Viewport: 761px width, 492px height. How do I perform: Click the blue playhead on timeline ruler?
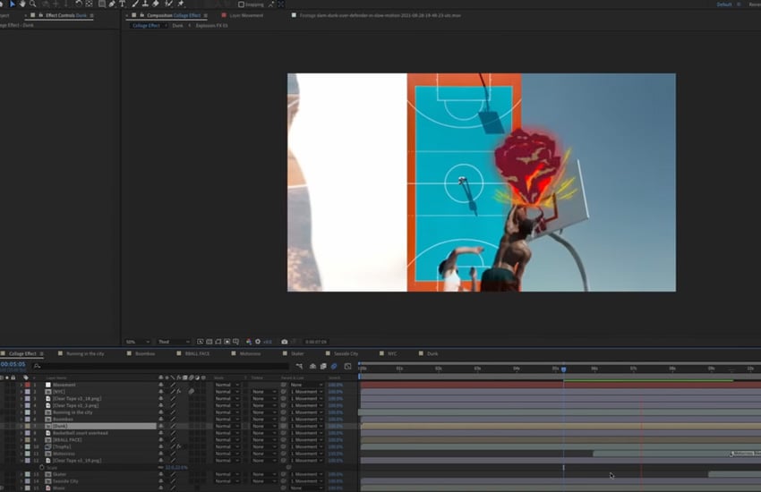pyautogui.click(x=563, y=368)
